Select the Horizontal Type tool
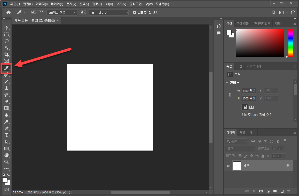Screen dimensions: 299x196 (6, 135)
